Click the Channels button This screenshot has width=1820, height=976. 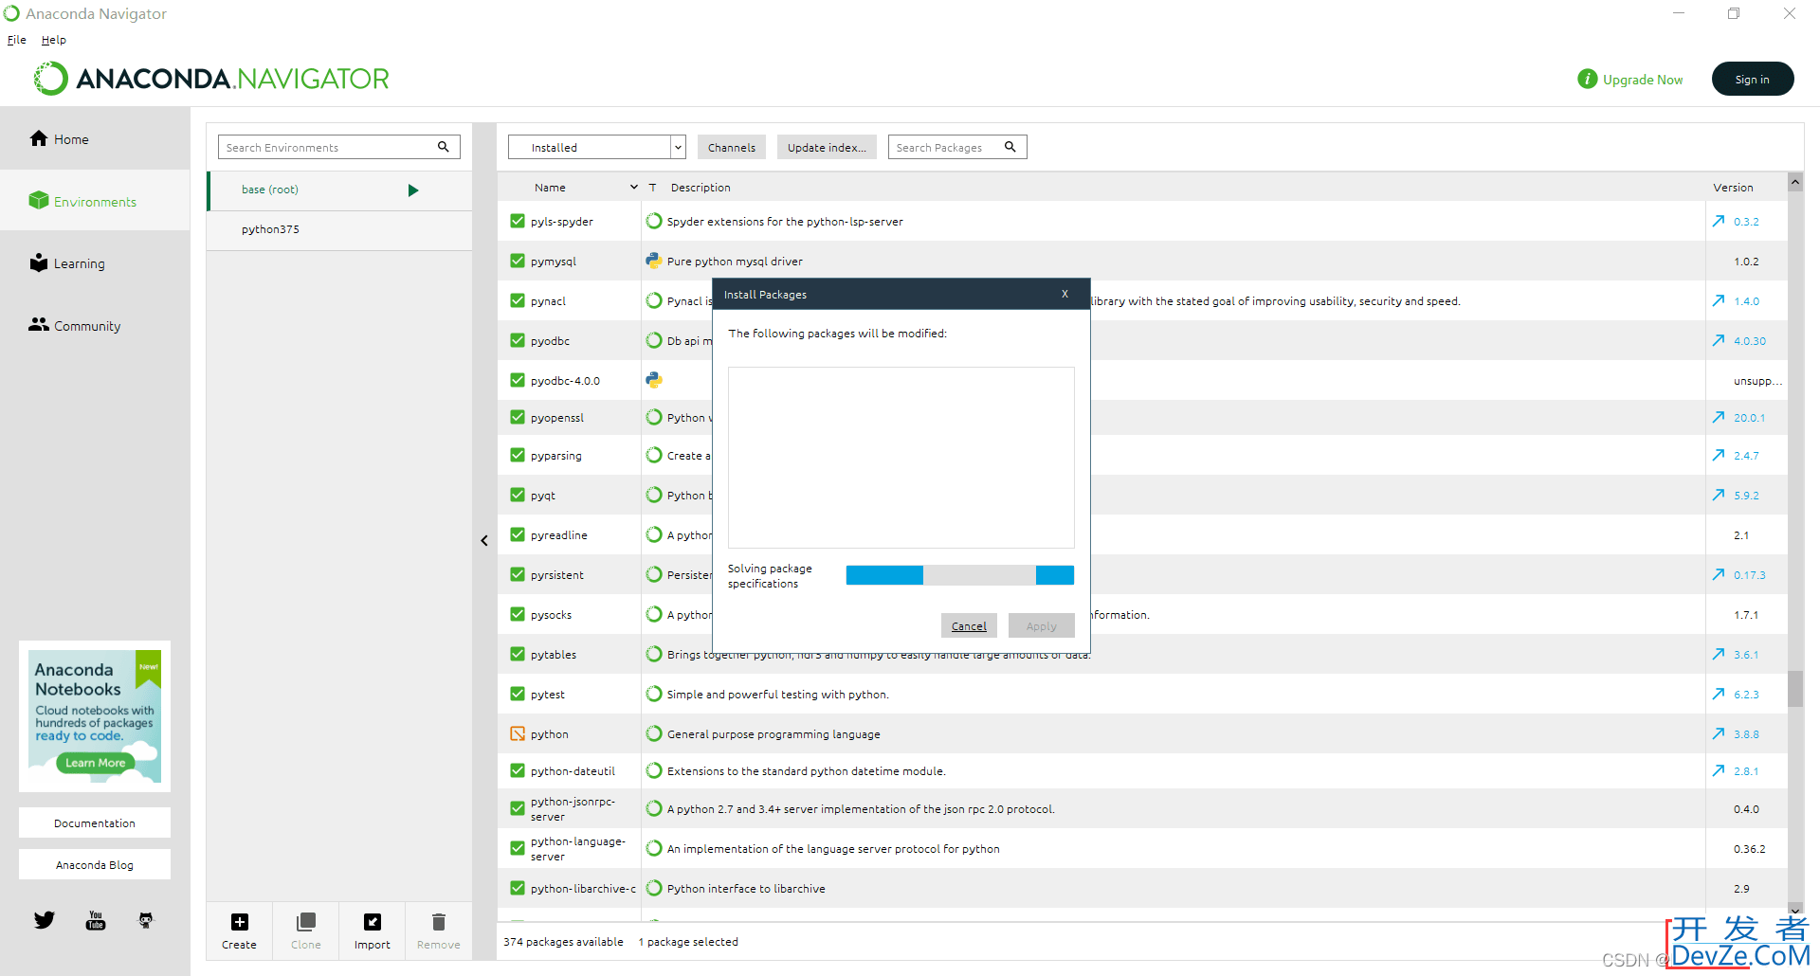click(x=732, y=147)
